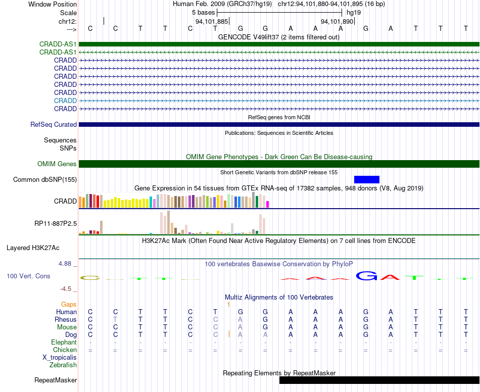Viewport: 480px width, 392px height.
Task: Click the OMIM Genes track label
Action: tap(57, 164)
